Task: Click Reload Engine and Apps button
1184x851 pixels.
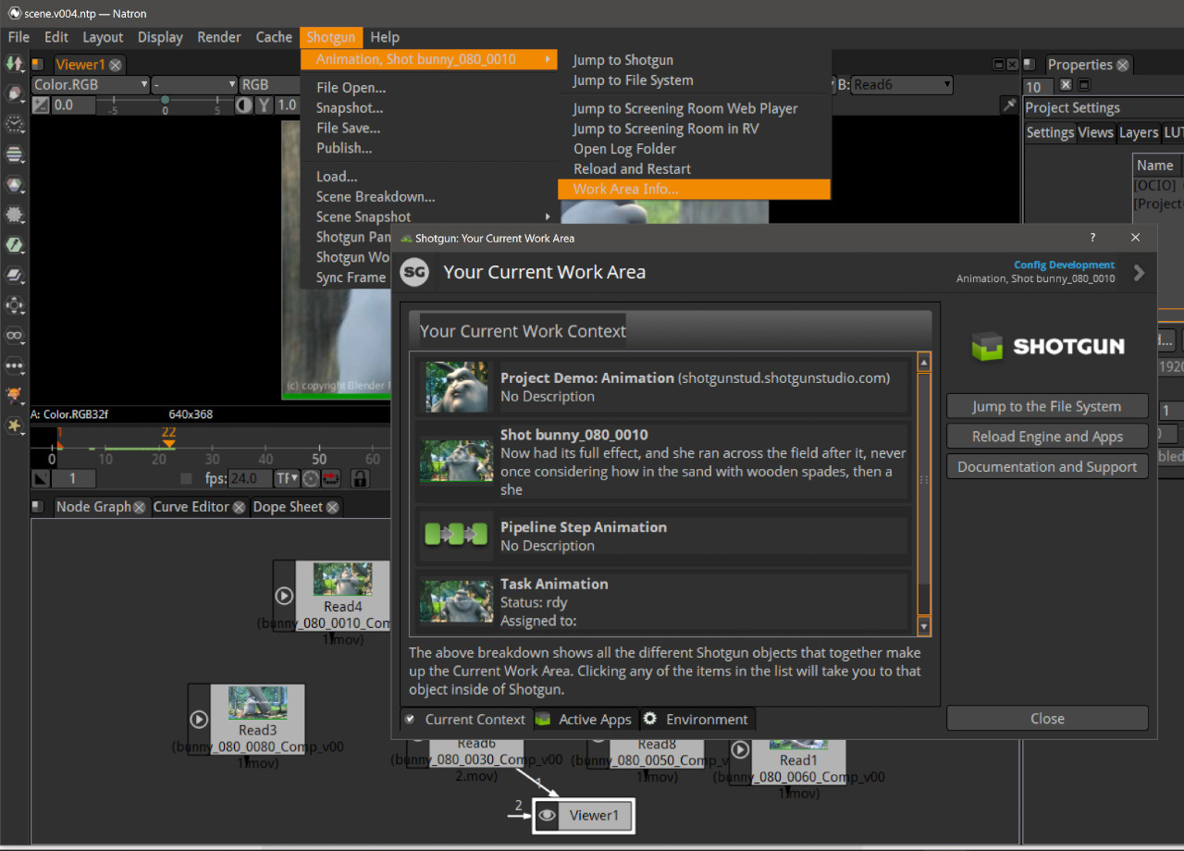Action: pos(1047,437)
